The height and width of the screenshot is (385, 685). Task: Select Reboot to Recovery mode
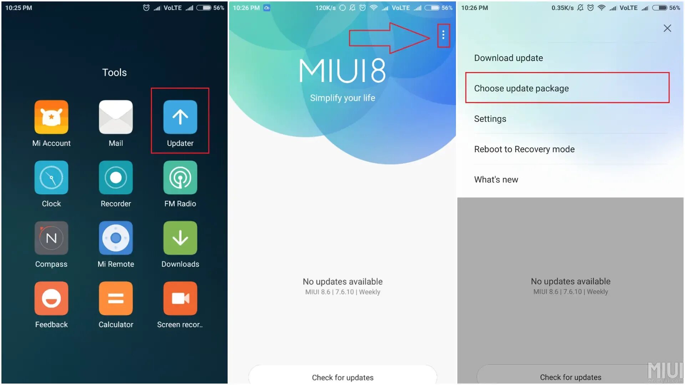tap(524, 149)
